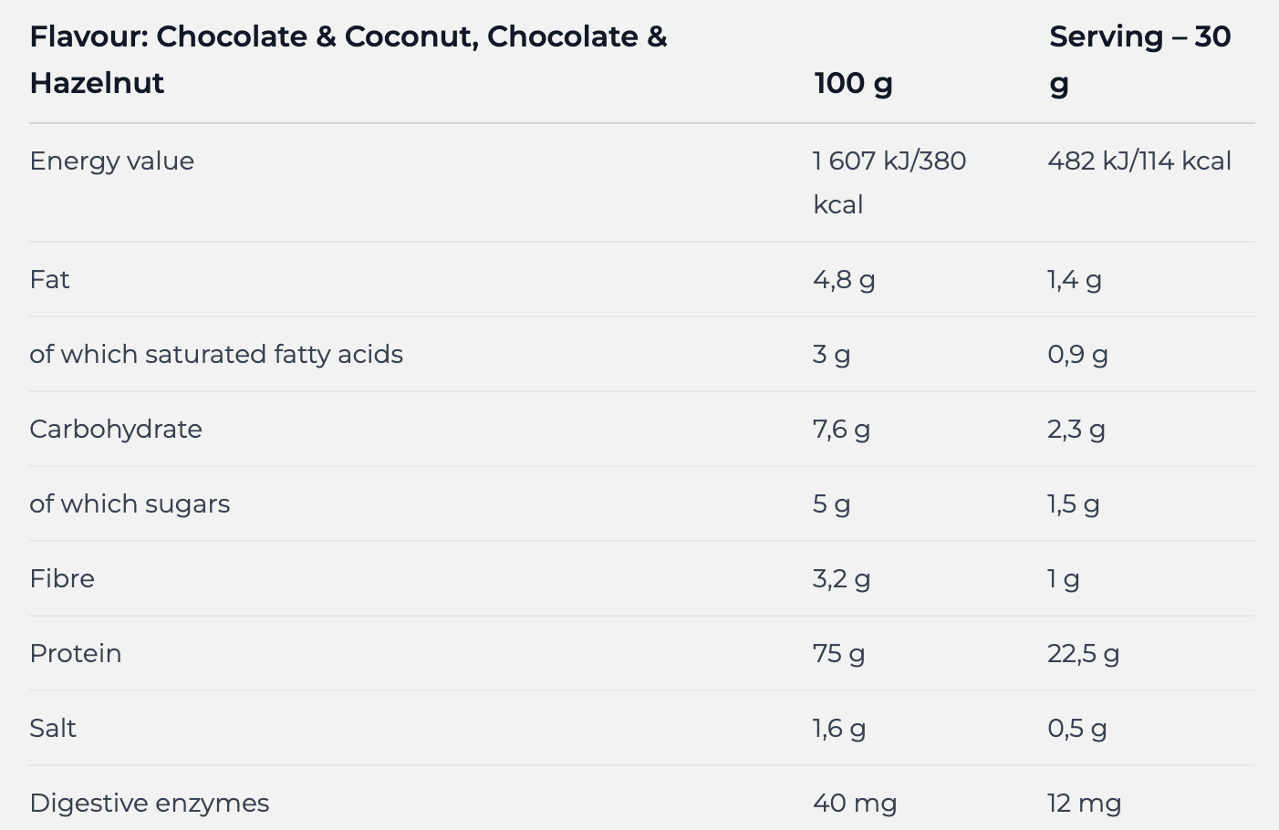Click the 0,9 g saturated fat value
The height and width of the screenshot is (830, 1279).
click(1076, 354)
